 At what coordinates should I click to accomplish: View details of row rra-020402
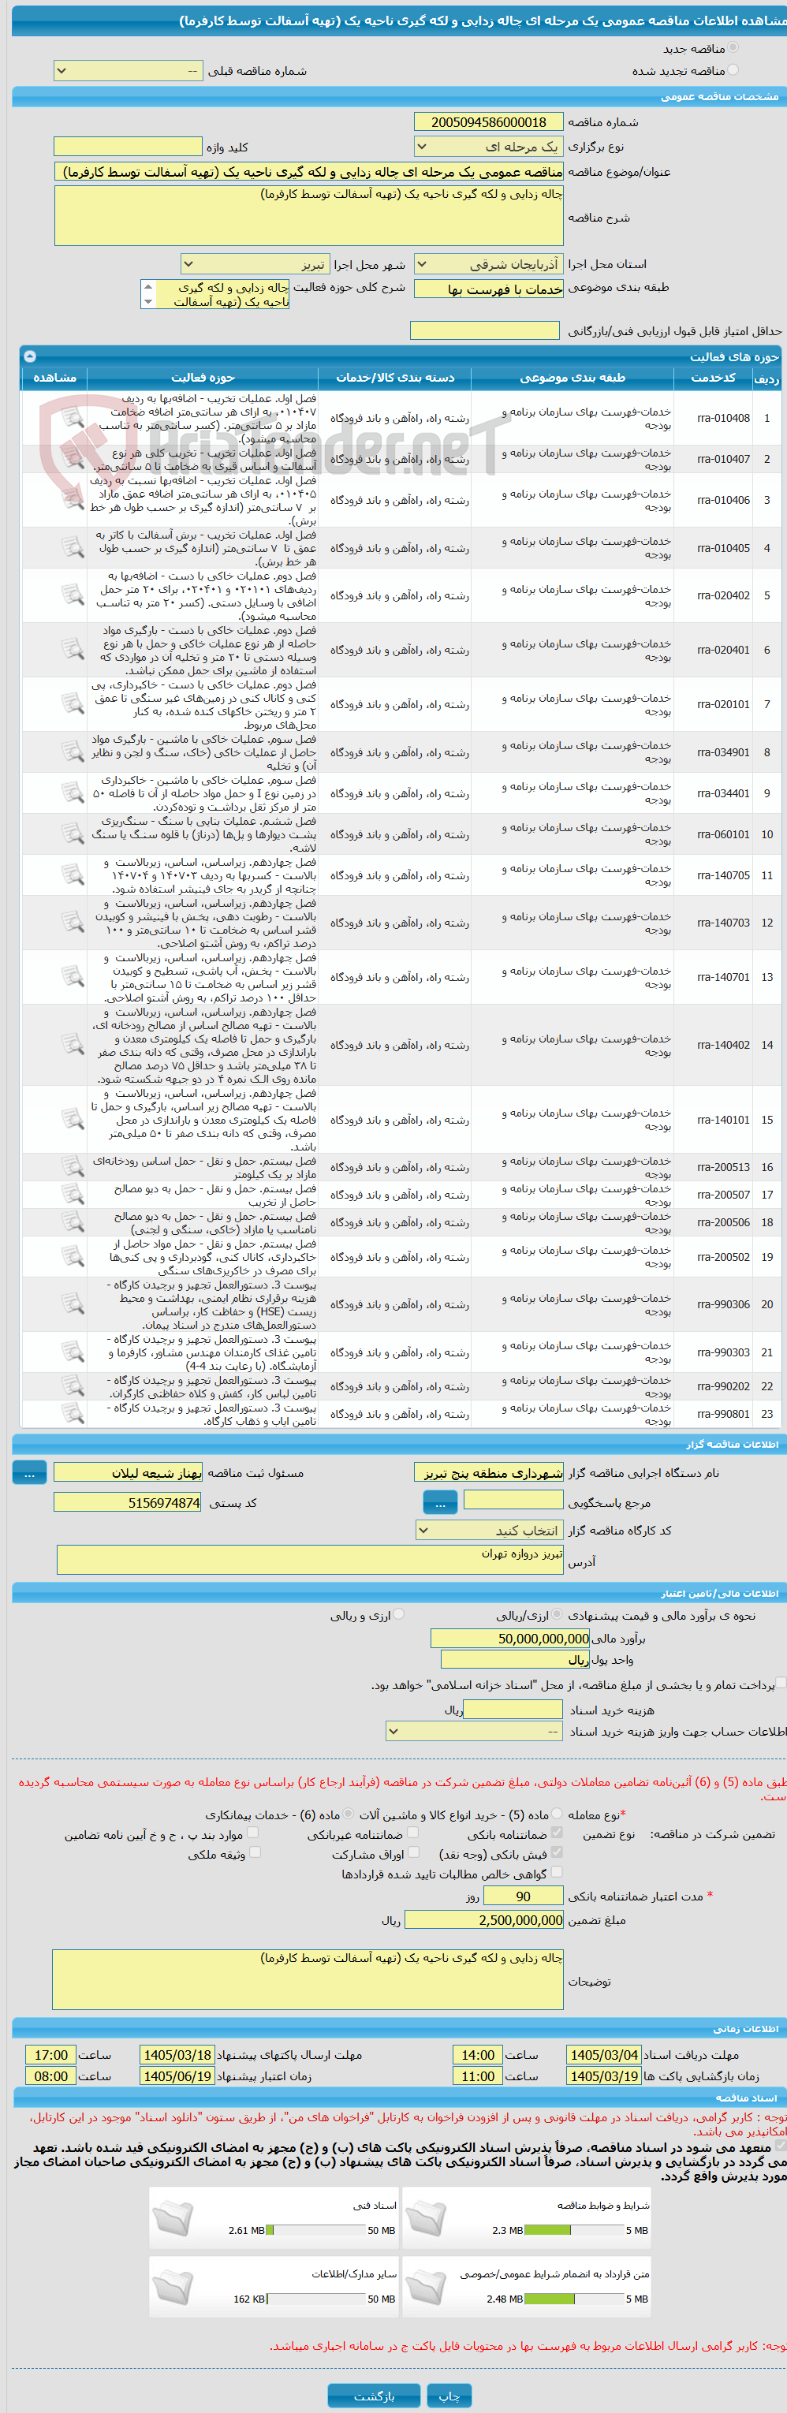[x=72, y=595]
